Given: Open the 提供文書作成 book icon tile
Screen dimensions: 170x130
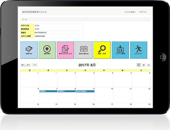Looking at the screenshot, I should (84, 50).
